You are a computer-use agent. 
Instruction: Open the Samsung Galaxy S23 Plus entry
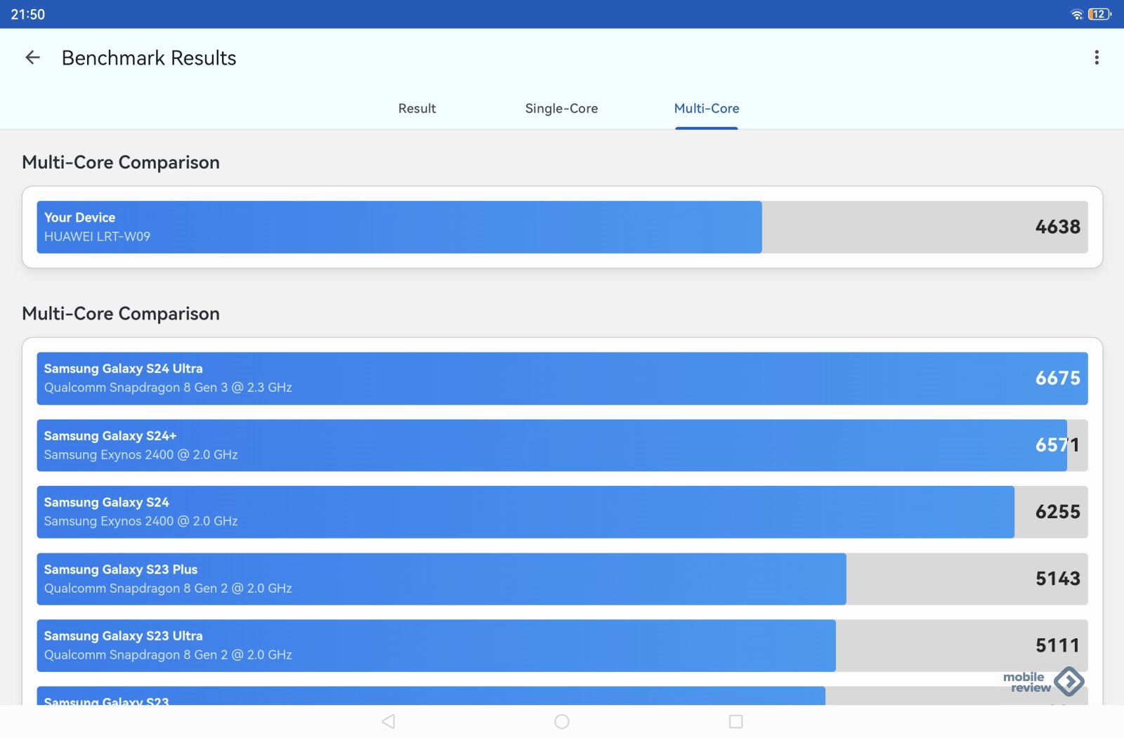(562, 579)
